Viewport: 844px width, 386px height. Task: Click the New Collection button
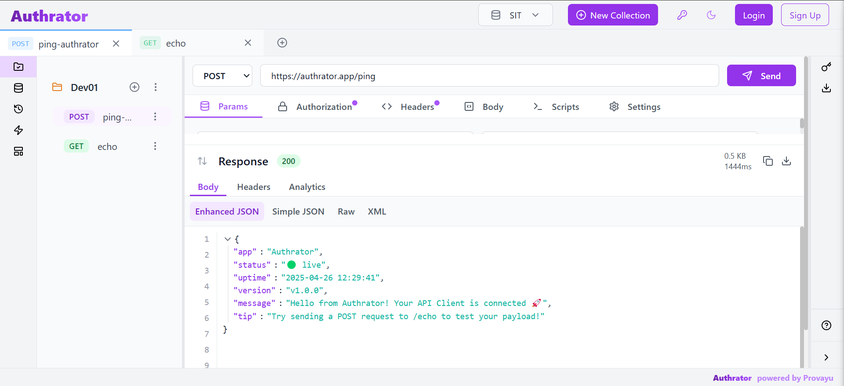click(613, 15)
